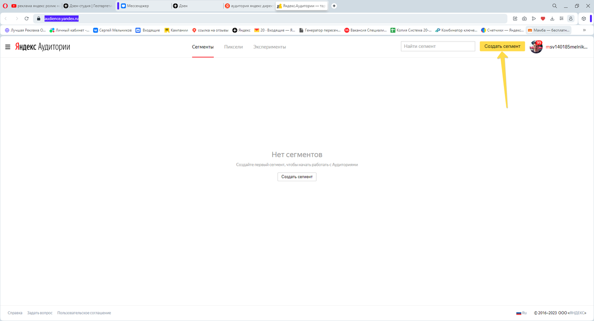Open Пользовательское соглашение footer link
Screen dimensions: 594x321
click(x=84, y=313)
